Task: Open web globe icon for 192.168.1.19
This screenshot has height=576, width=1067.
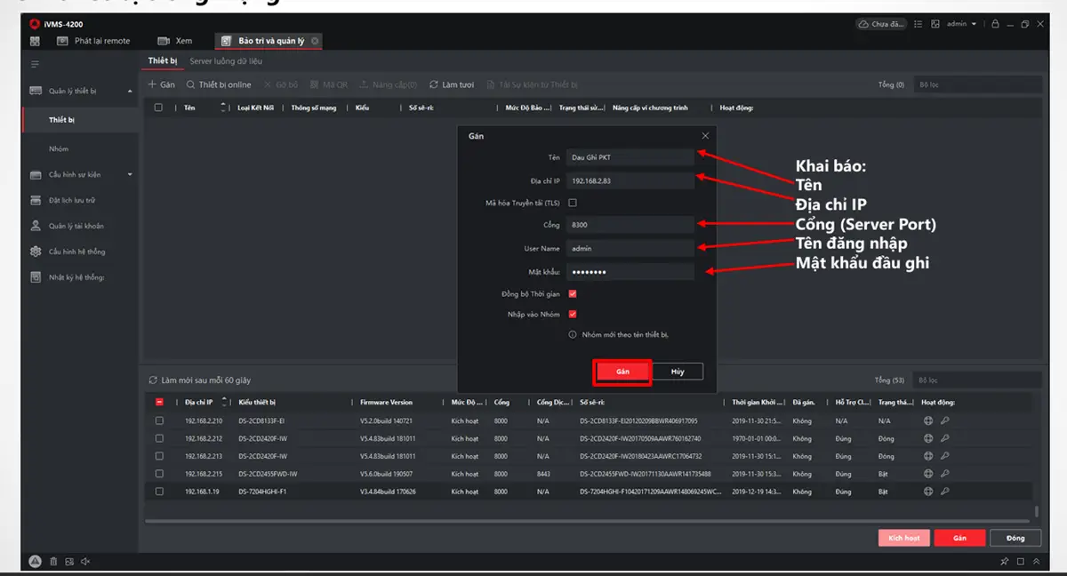Action: coord(928,492)
